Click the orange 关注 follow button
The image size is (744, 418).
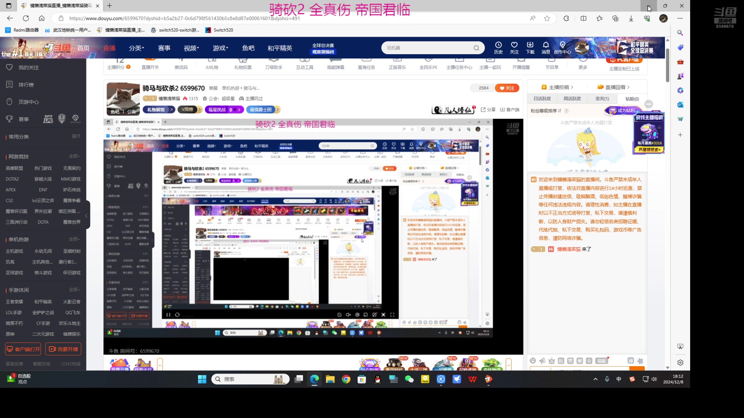click(x=507, y=88)
